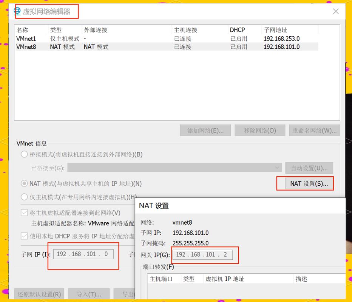Click the 移除网络(O) button
Image resolution: width=352 pixels, height=302 pixels.
(x=260, y=130)
